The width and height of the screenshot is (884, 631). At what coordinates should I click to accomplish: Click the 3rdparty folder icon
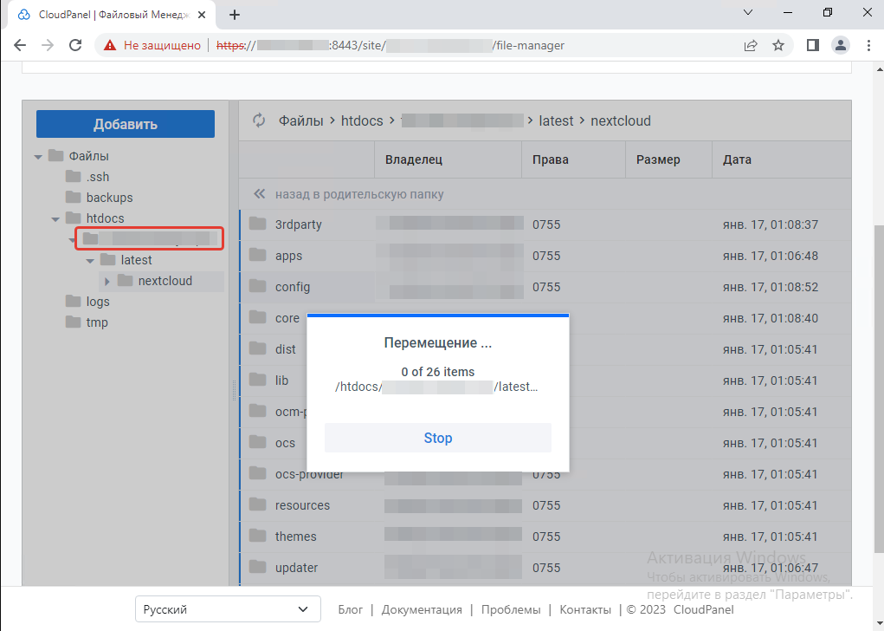[257, 224]
